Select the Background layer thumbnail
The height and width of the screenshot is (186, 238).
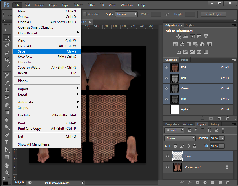click(x=177, y=167)
